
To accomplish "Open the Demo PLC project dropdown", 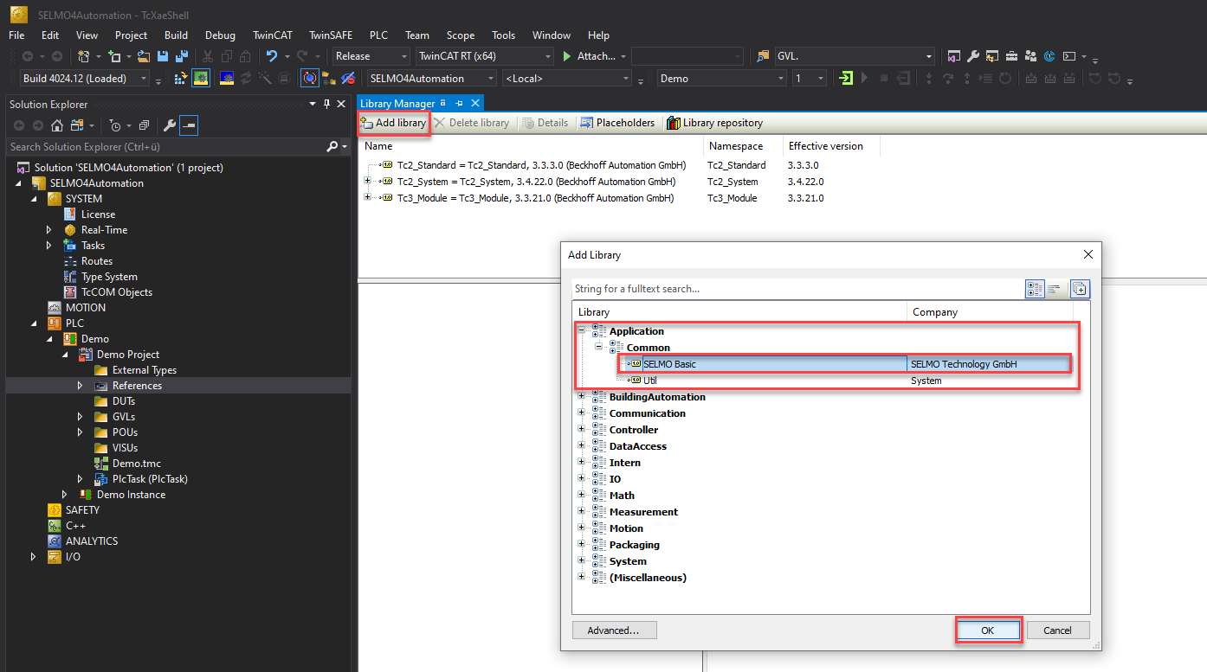I will point(779,79).
